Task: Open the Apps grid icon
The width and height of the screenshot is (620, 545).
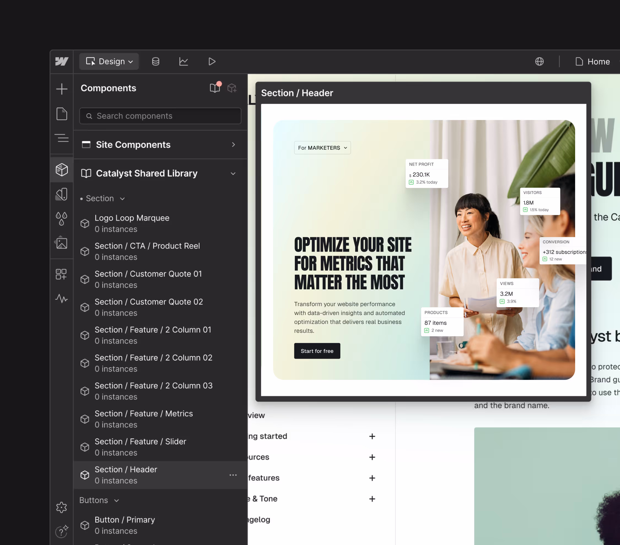Action: coord(61,274)
